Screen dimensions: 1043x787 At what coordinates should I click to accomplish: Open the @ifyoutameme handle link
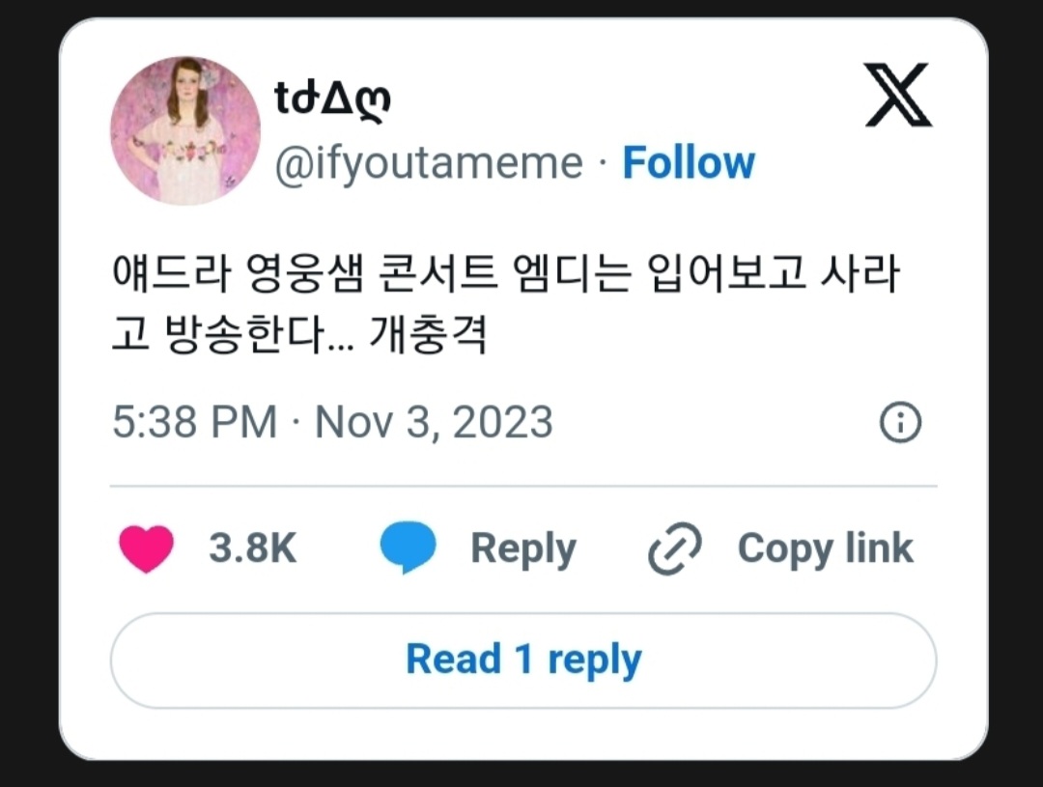[x=429, y=163]
